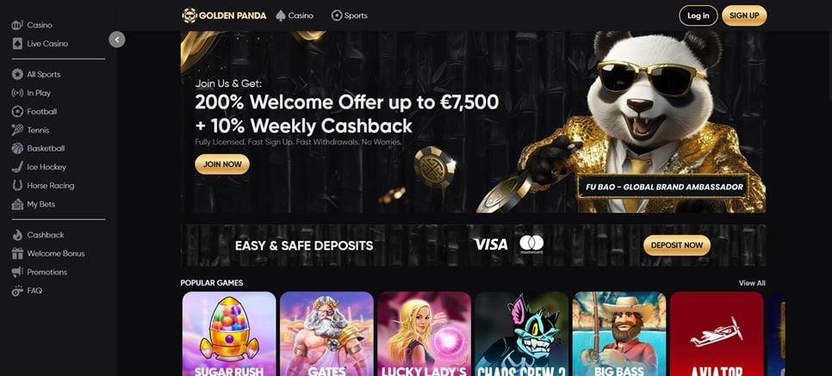Open Casino from the sidebar

point(32,25)
